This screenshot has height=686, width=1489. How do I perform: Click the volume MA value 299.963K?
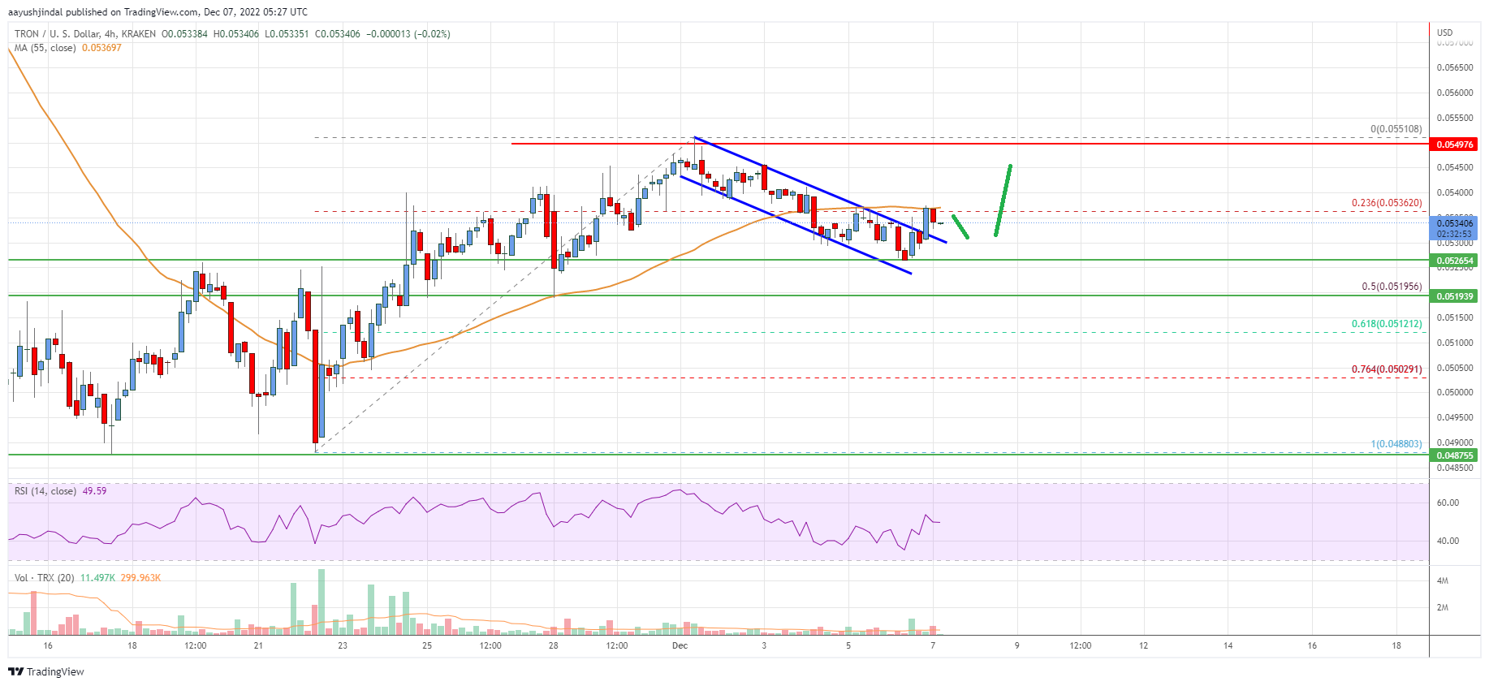pos(140,578)
